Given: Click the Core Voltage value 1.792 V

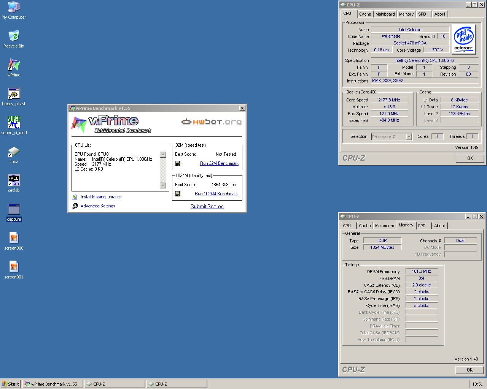Looking at the screenshot, I should pyautogui.click(x=436, y=50).
